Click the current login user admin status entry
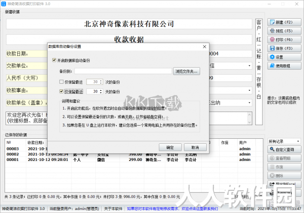 click(x=74, y=209)
